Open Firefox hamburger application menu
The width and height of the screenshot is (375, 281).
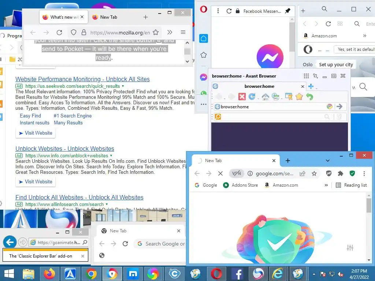183,32
